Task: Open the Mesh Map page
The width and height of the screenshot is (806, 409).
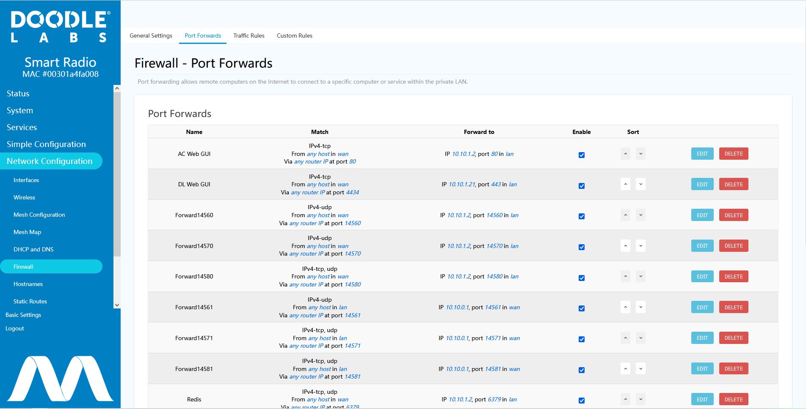Action: 27,232
